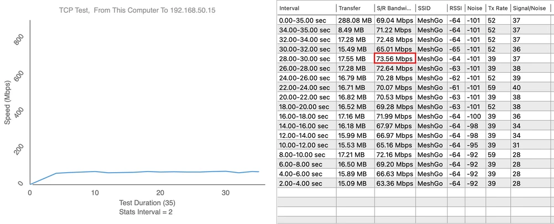Screen dimensions: 554x224
Task: Sort by the RSSI column header
Action: tap(455, 8)
